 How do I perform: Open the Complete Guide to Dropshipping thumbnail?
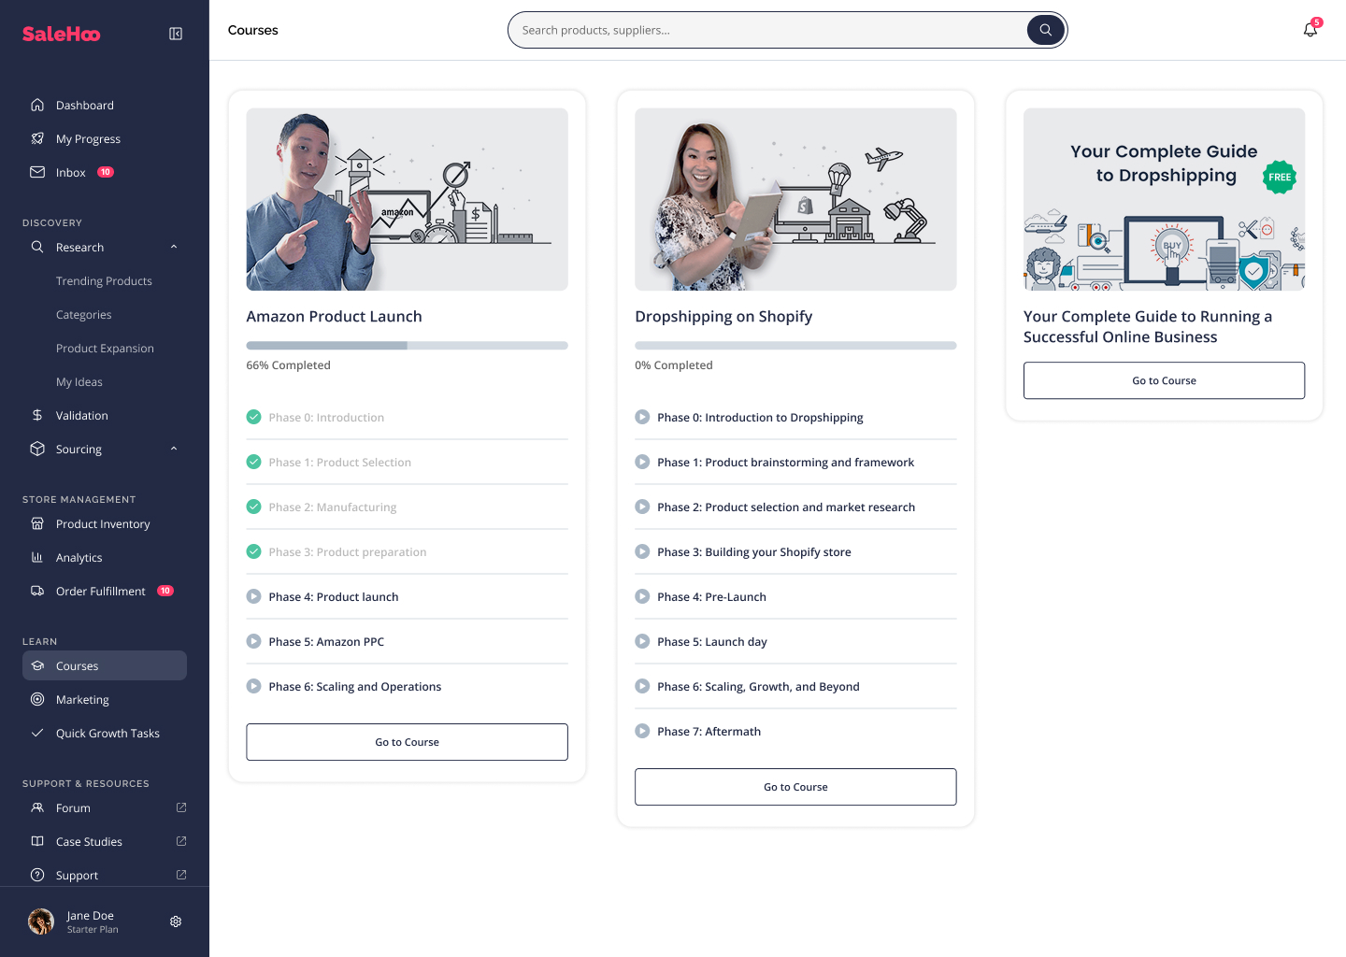click(1164, 199)
